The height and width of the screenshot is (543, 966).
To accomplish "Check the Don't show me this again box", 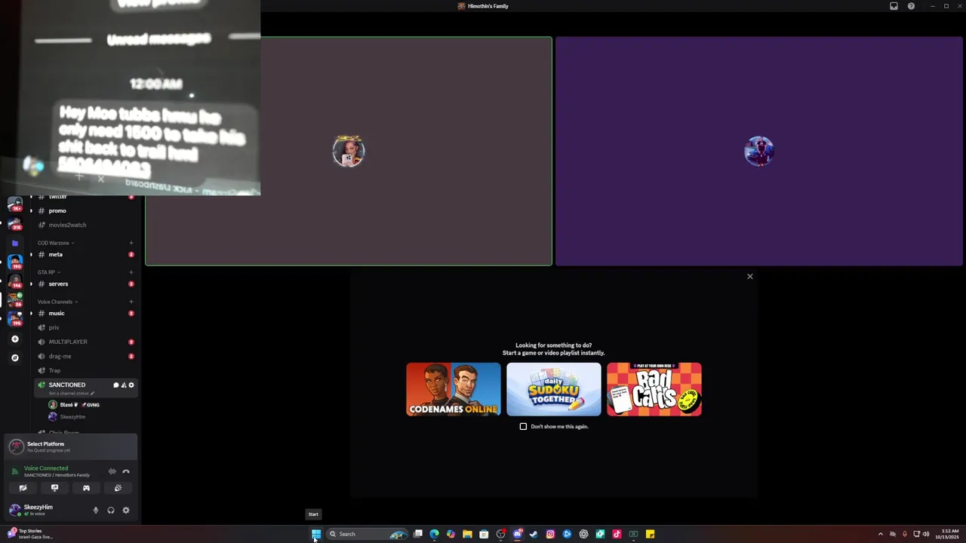I will point(523,427).
